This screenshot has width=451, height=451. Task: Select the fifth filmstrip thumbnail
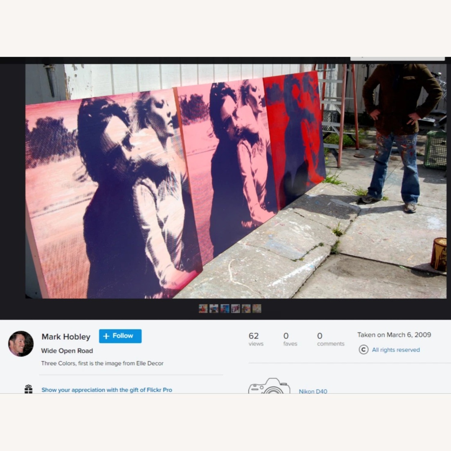(246, 308)
